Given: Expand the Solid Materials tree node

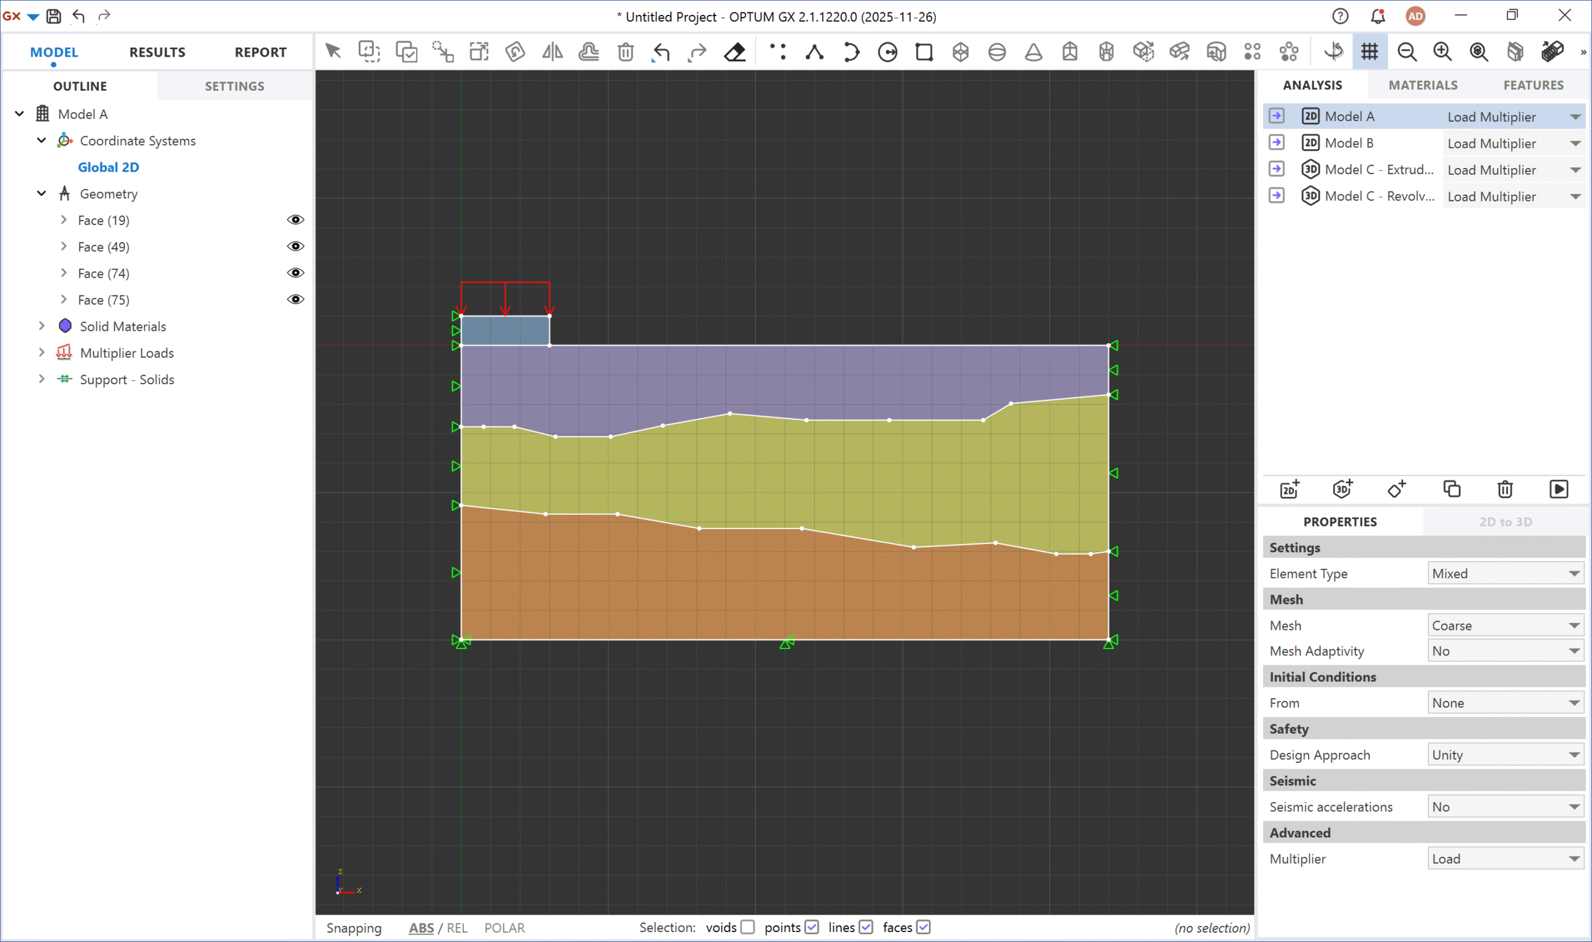Looking at the screenshot, I should point(42,326).
